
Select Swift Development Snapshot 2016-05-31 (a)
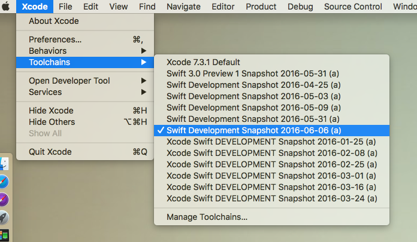point(271,119)
